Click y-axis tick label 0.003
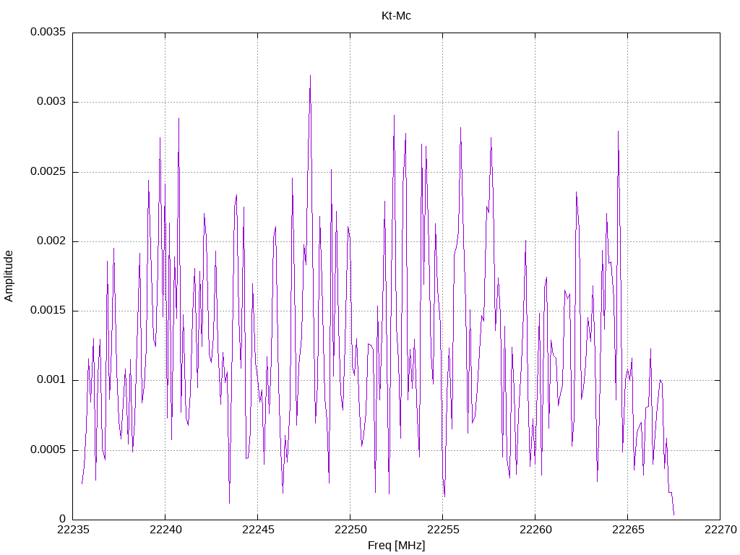 [51, 102]
